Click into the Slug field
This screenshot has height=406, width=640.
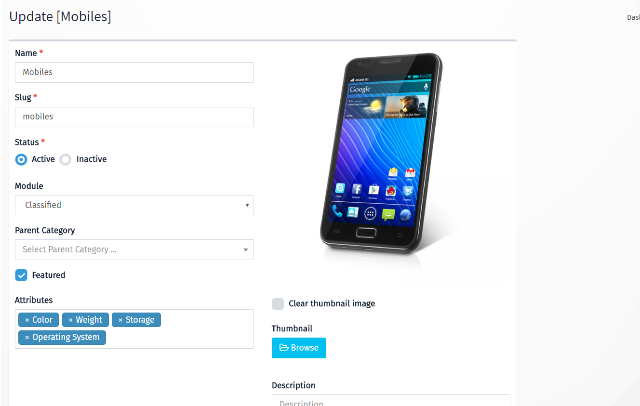(x=134, y=117)
